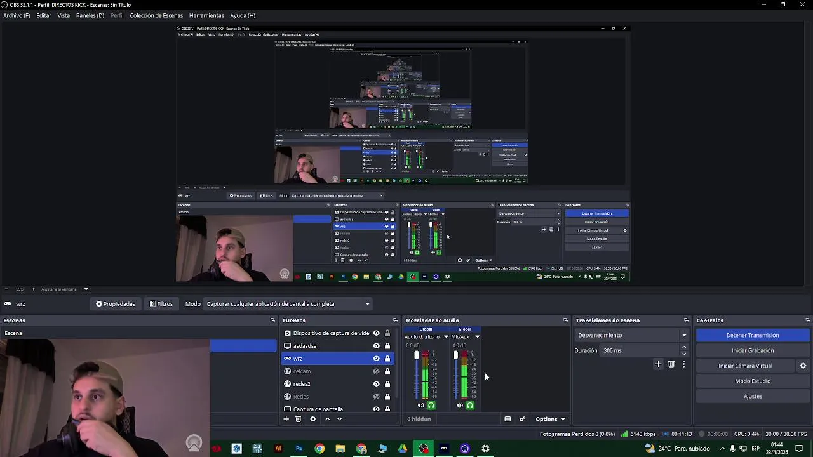Expand Mic/Aux channel menu arrow
This screenshot has height=457, width=813.
477,337
